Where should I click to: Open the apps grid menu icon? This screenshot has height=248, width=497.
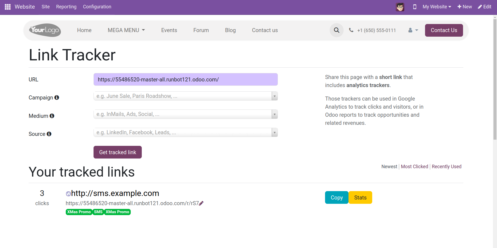(x=8, y=7)
